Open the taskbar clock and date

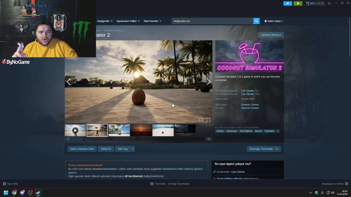point(342,193)
